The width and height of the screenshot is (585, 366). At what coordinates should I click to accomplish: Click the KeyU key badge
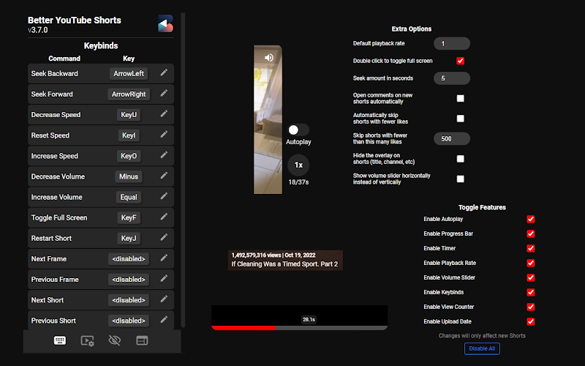[129, 115]
